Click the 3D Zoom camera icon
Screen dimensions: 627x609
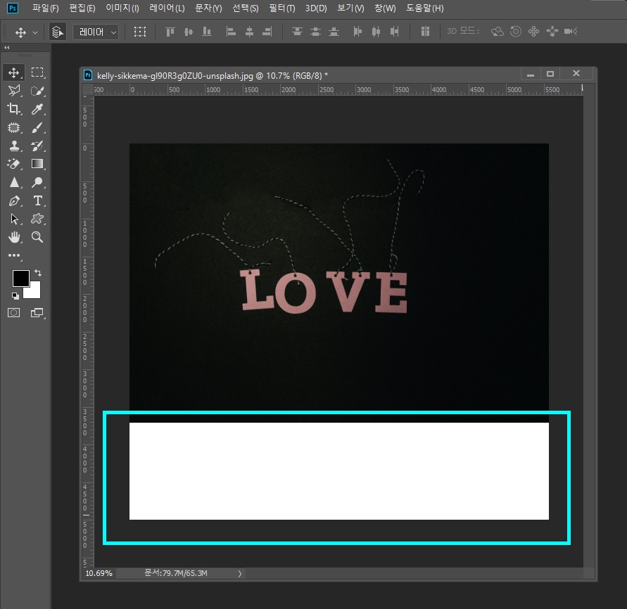pos(571,32)
